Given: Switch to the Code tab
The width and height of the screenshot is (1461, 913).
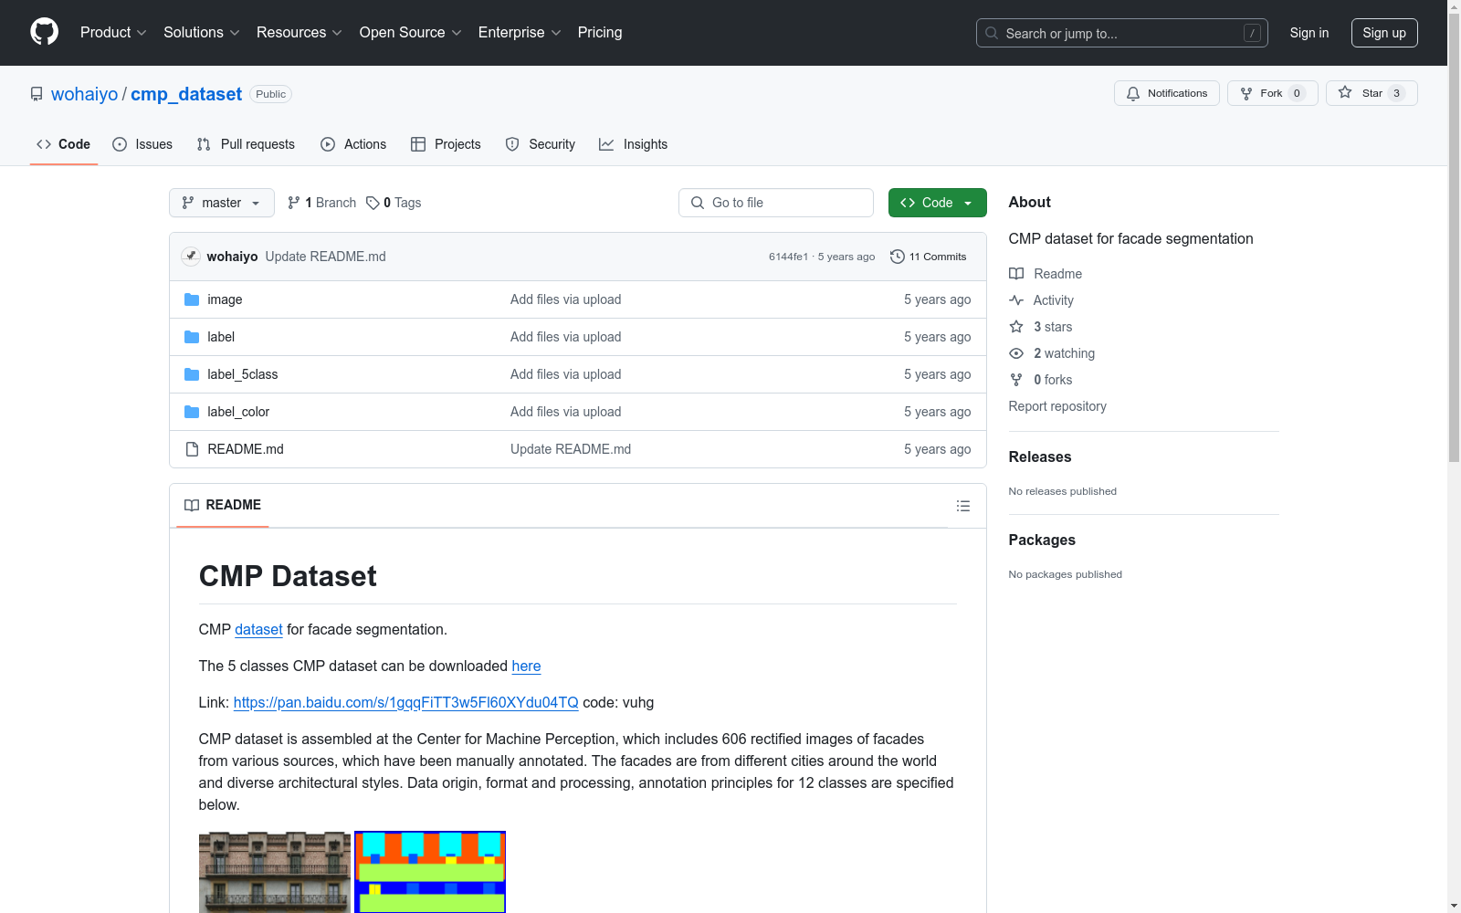Looking at the screenshot, I should point(63,144).
